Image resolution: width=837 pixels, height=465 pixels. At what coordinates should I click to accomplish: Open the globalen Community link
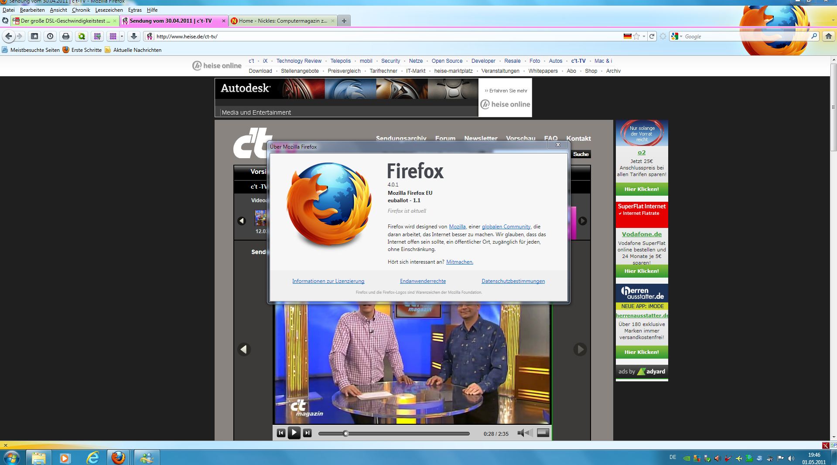pos(506,227)
